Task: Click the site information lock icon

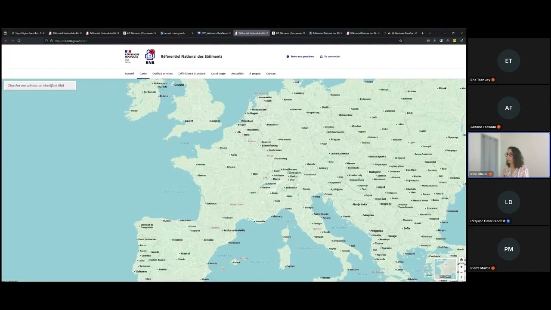Action: click(x=51, y=41)
